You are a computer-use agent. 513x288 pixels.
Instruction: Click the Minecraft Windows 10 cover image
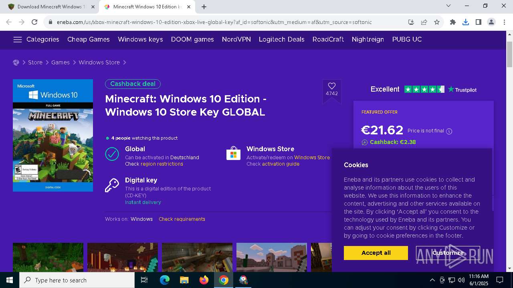(53, 135)
